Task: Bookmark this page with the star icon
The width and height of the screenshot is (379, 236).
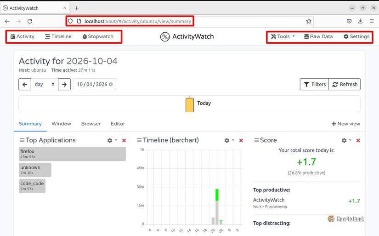Action: (x=309, y=21)
